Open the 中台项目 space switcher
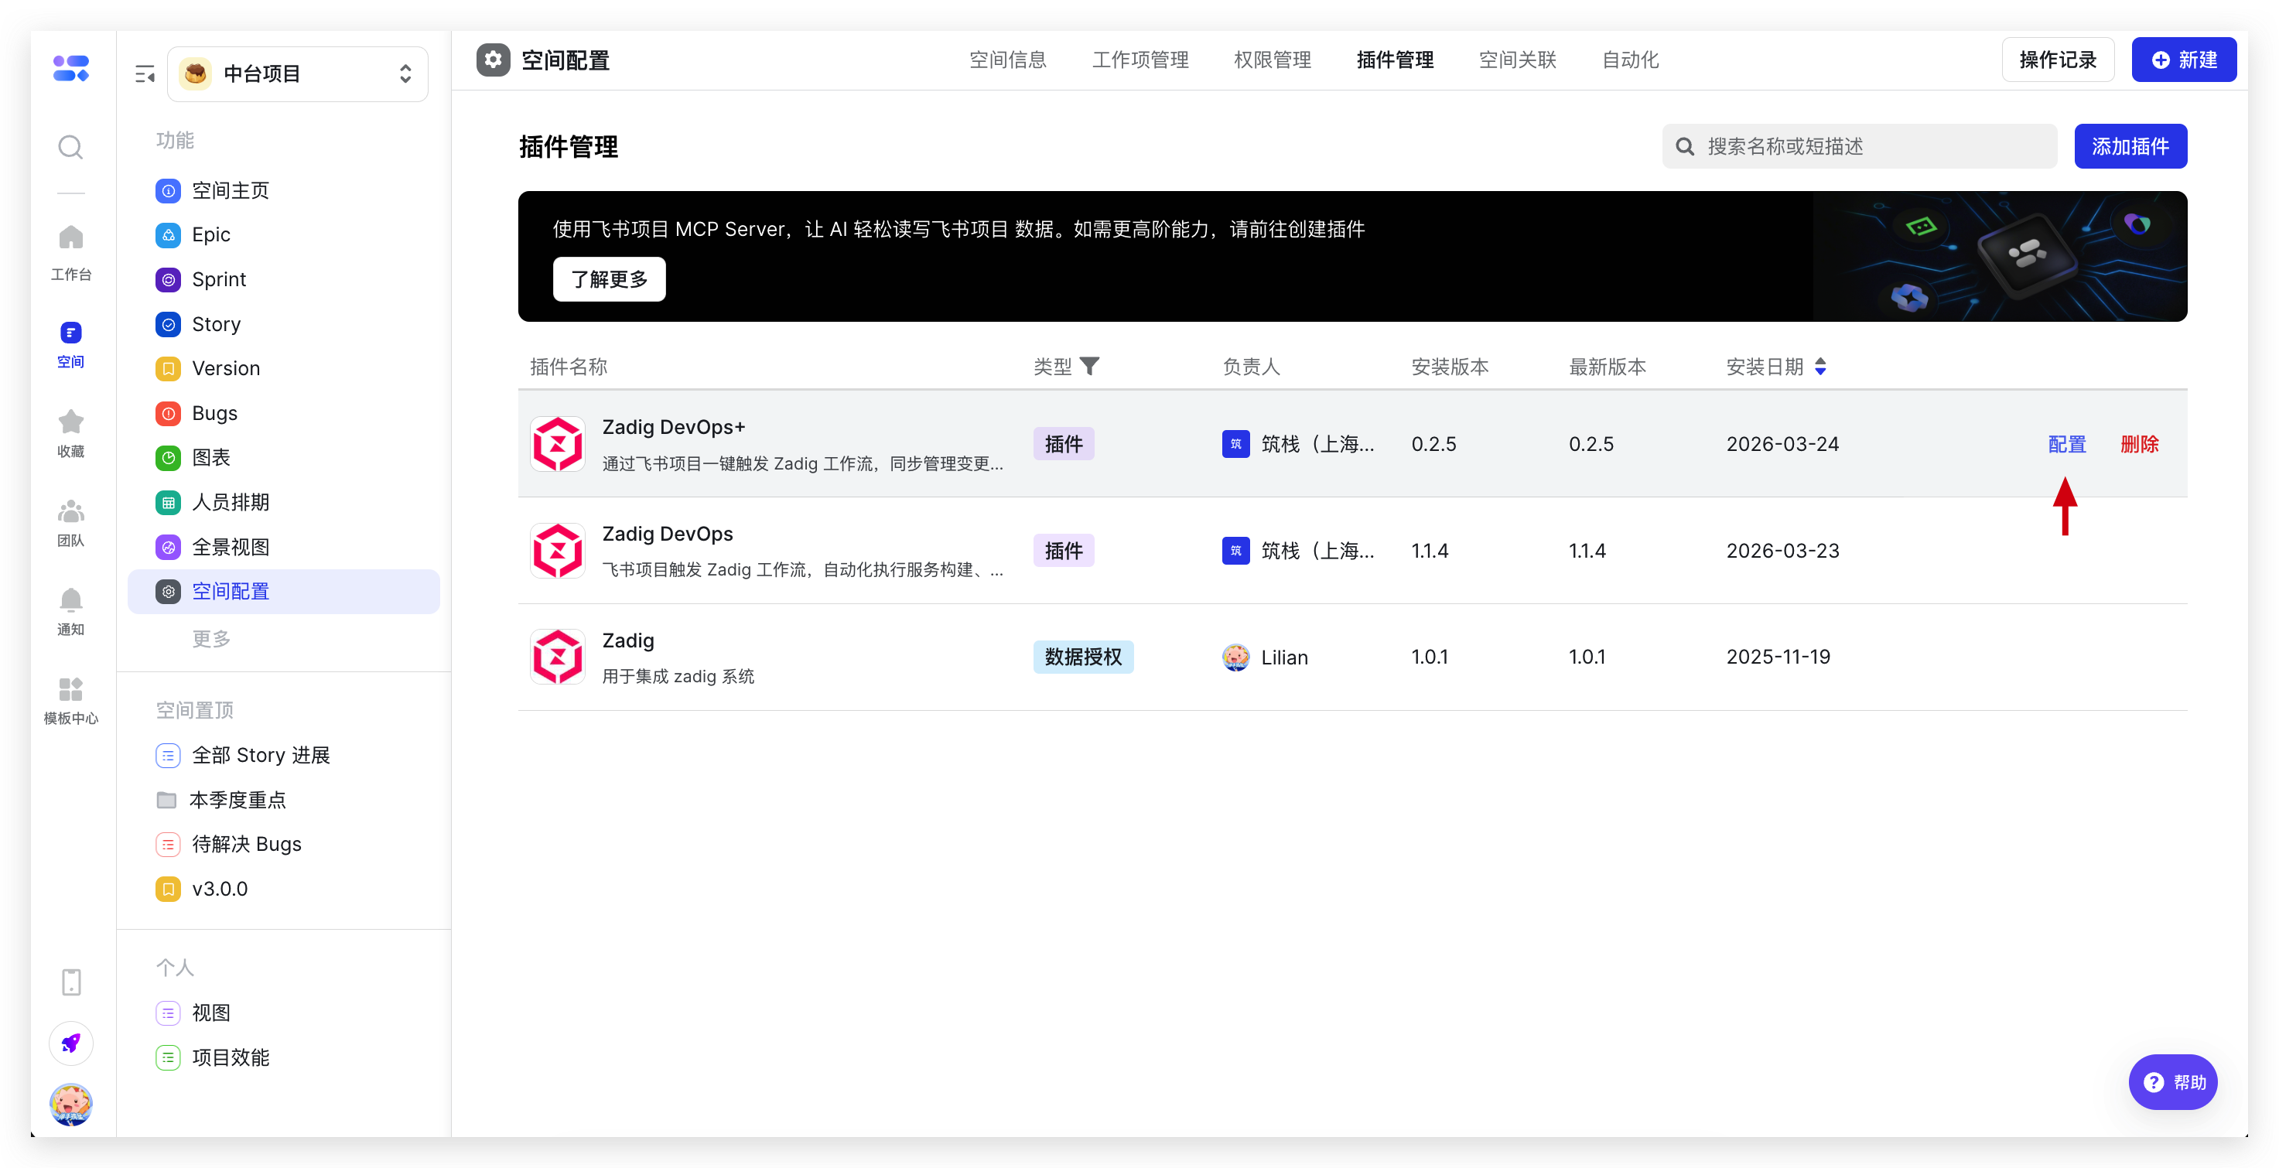Viewport: 2279px width, 1168px height. (298, 73)
